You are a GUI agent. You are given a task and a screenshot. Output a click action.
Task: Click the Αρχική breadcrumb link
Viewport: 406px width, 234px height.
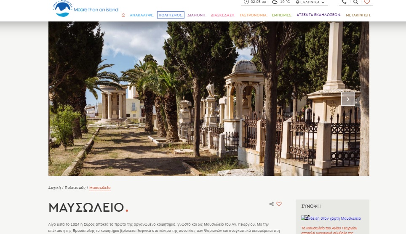point(54,188)
